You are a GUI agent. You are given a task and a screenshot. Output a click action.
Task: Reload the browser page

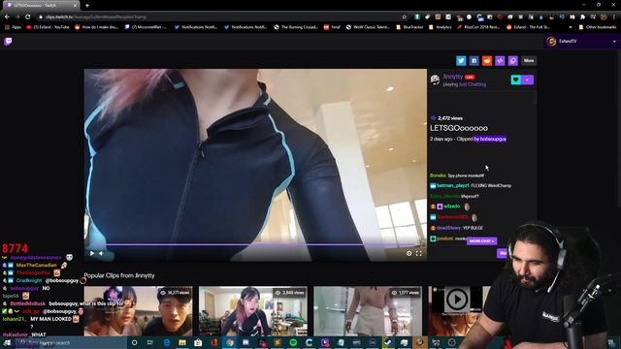[x=28, y=16]
